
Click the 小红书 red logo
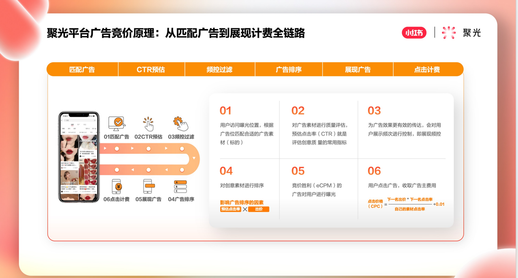coord(414,33)
